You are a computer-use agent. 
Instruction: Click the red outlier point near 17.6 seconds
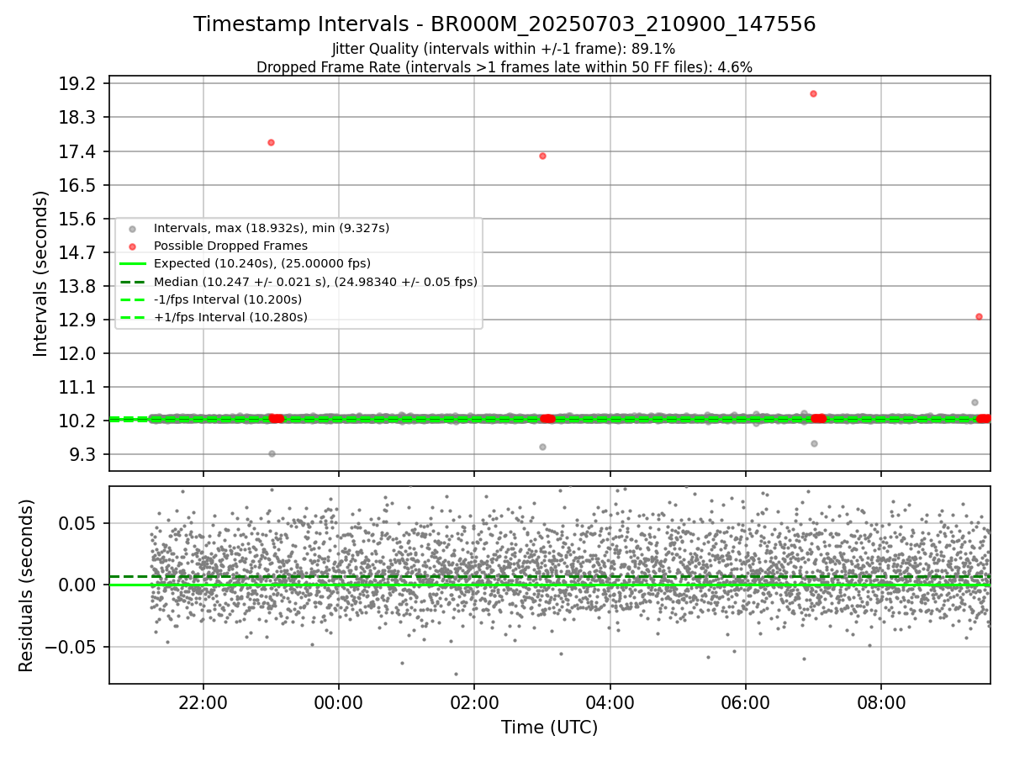pos(271,142)
